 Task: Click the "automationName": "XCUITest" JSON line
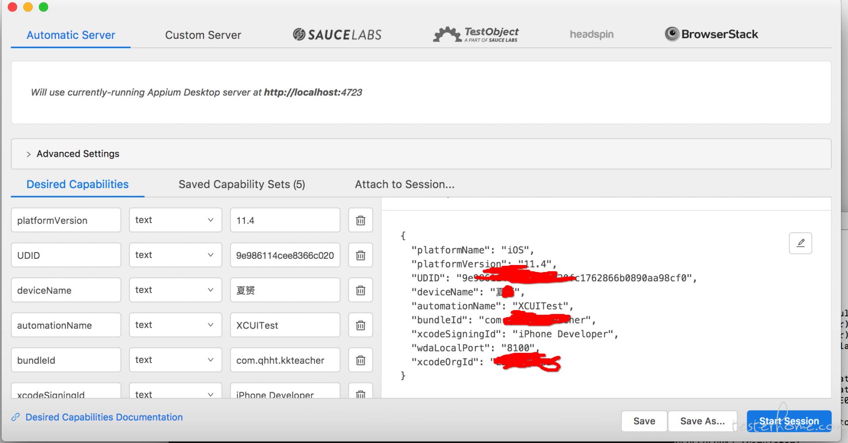pos(492,306)
